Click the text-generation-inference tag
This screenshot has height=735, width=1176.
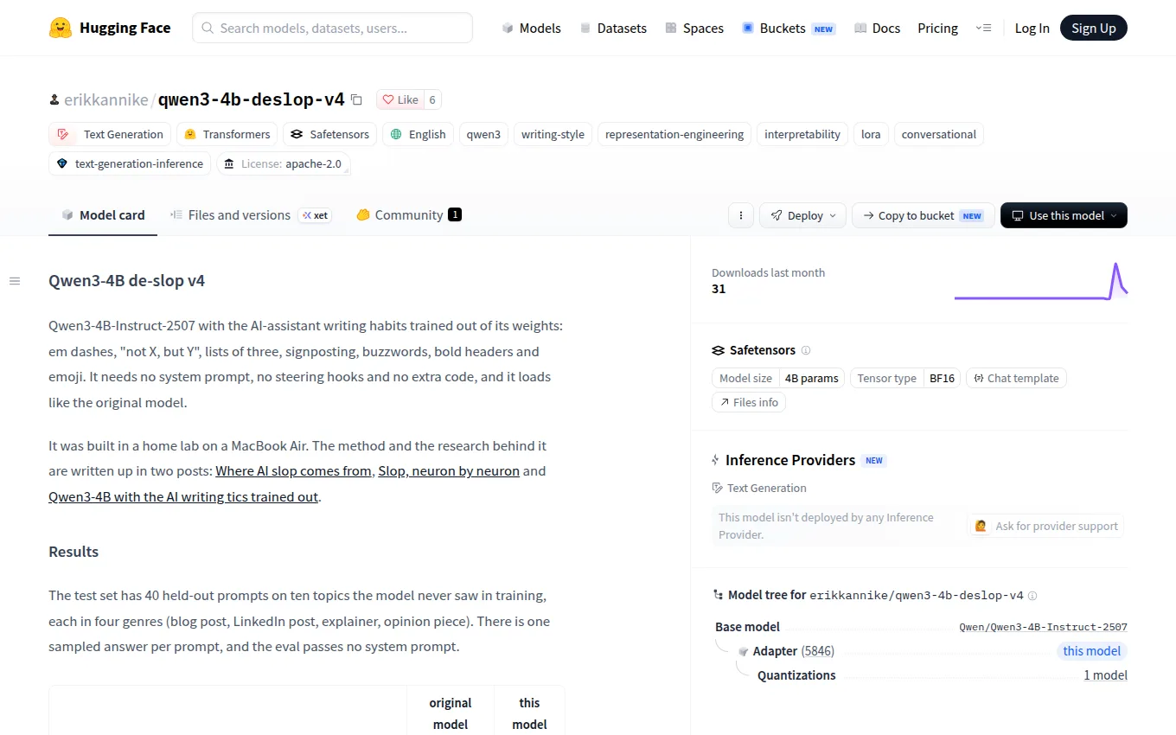click(130, 163)
